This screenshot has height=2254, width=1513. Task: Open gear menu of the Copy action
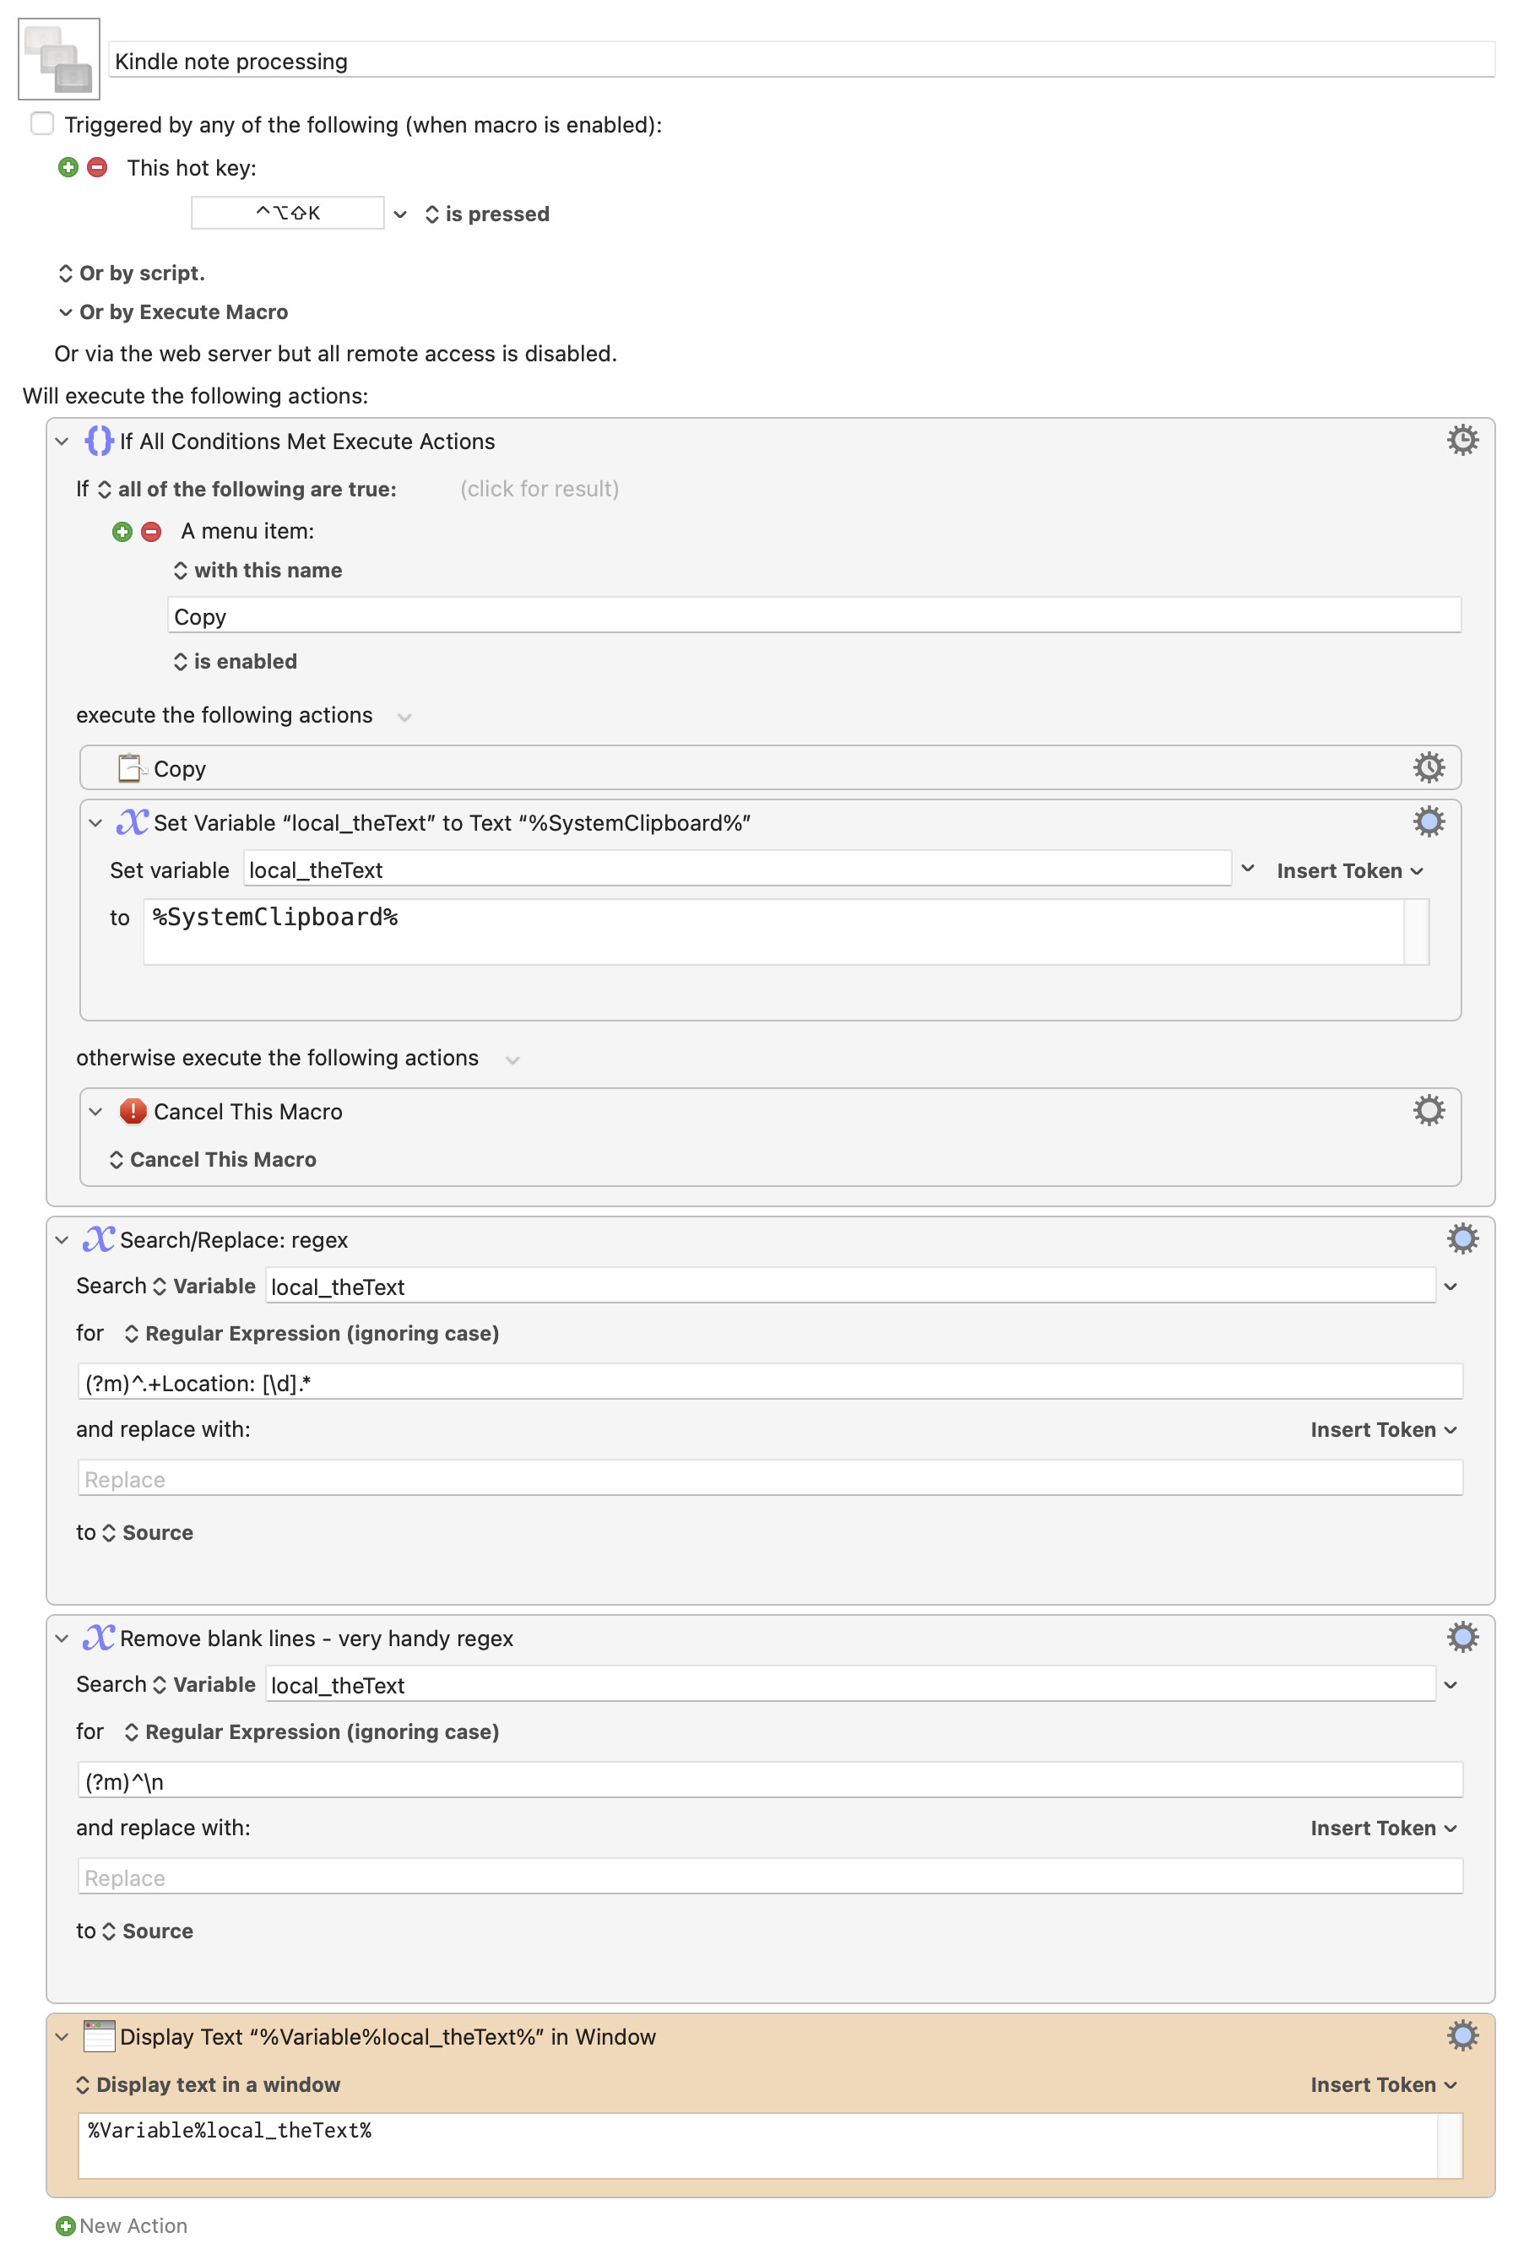1428,768
